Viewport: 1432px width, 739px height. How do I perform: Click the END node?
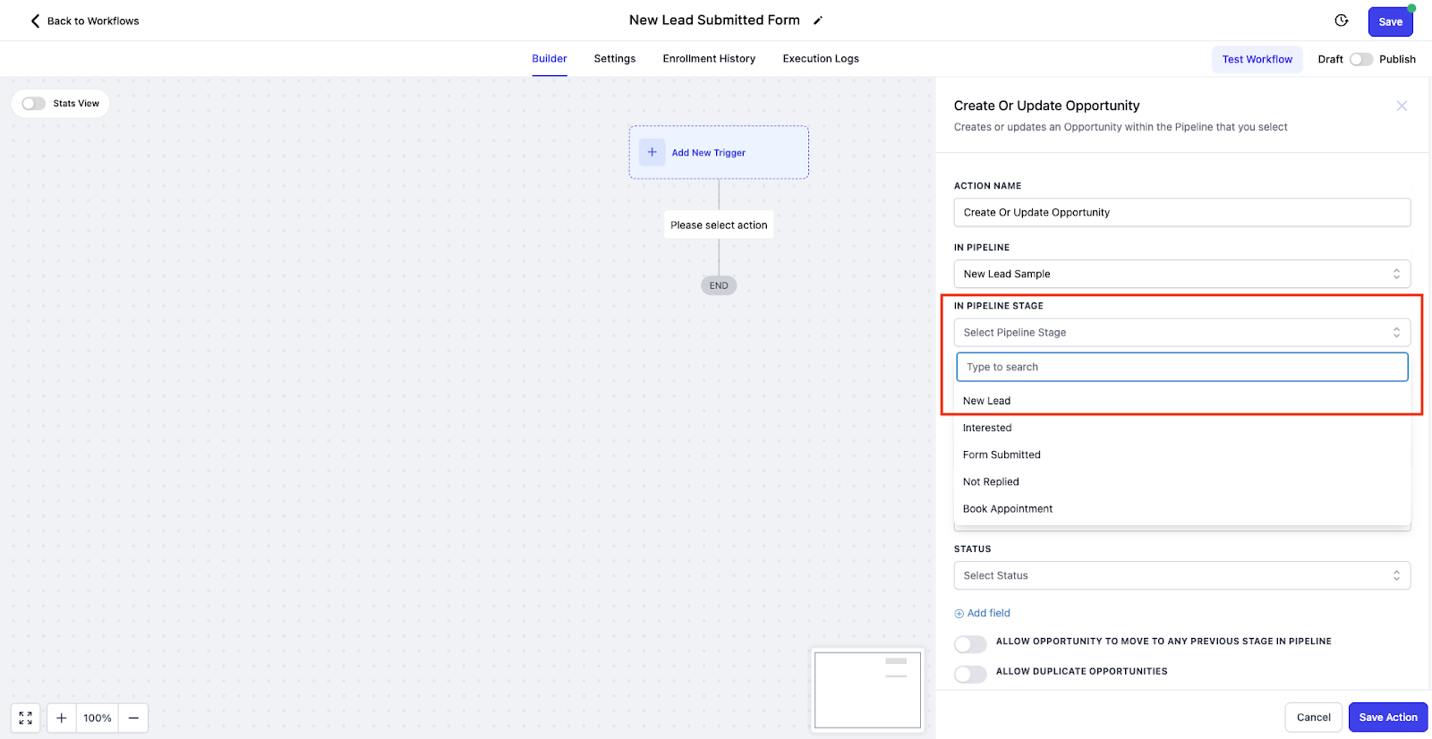(x=719, y=285)
